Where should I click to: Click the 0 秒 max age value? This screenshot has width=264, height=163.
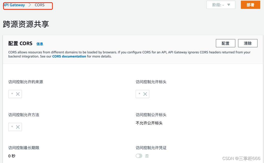point(12,156)
